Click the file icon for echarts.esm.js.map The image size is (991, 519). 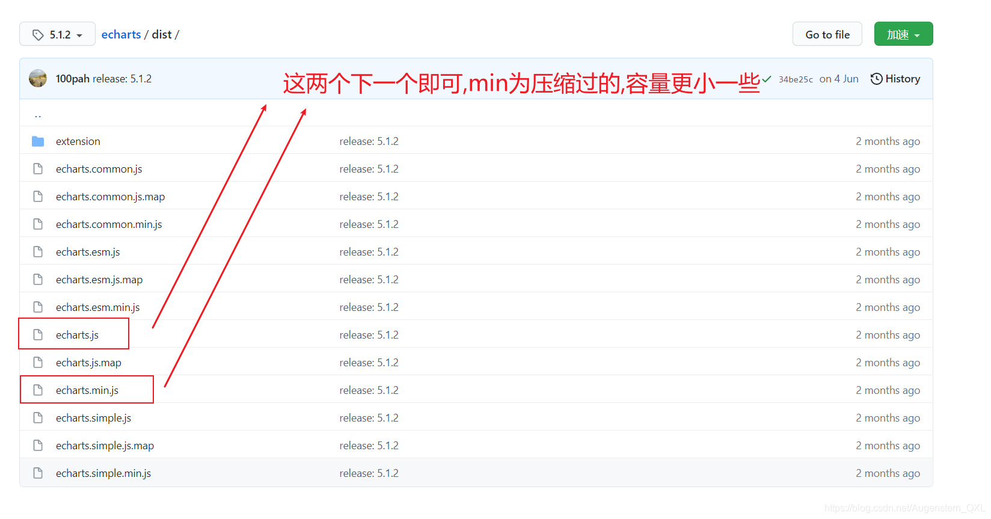[38, 280]
